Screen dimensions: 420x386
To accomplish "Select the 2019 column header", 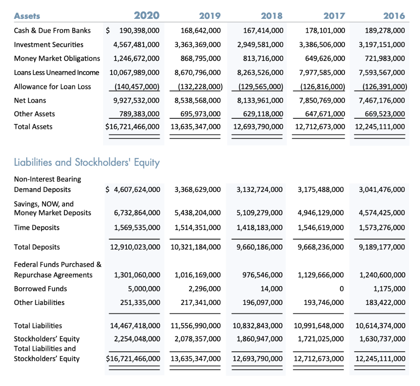I will [x=210, y=16].
